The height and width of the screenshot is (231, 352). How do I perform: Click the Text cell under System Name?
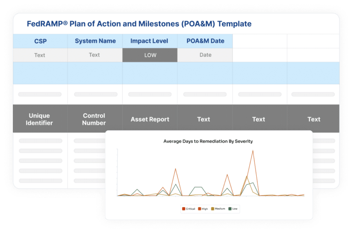(95, 55)
